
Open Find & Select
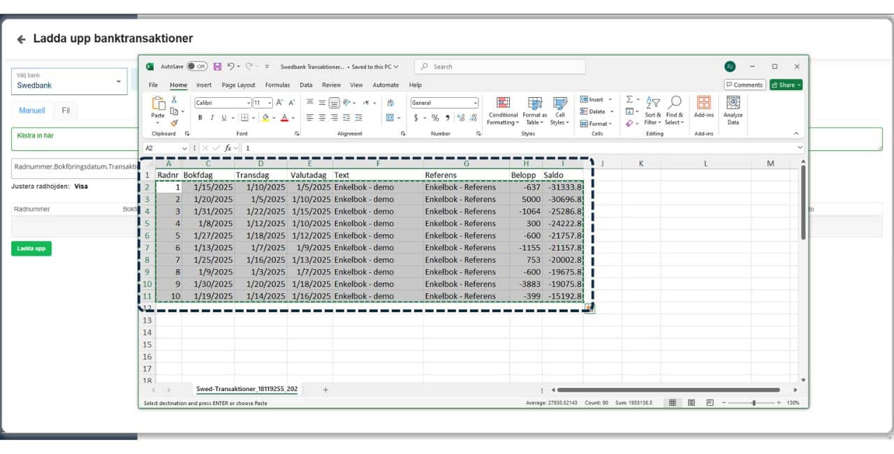coord(675,110)
